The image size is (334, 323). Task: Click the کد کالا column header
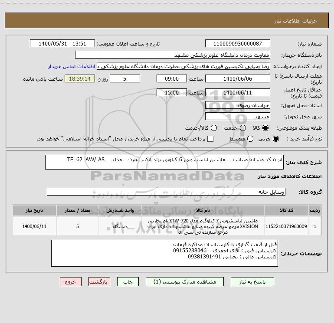[286, 211]
